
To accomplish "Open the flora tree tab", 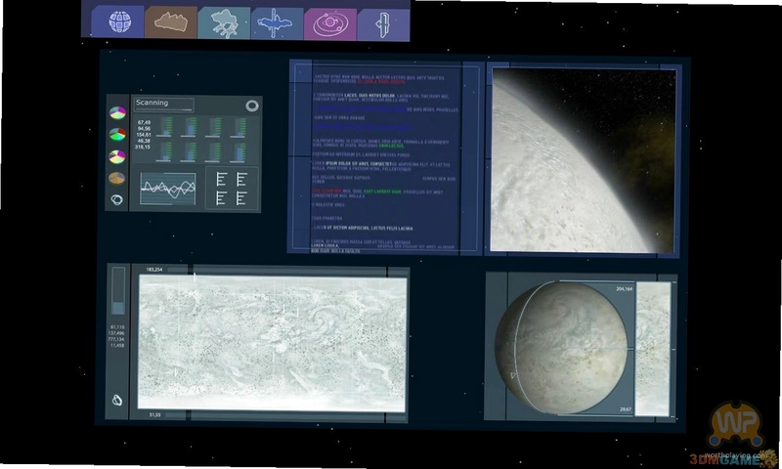I will click(x=224, y=22).
